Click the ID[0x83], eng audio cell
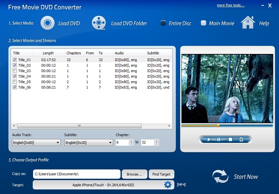The width and height of the screenshot is (279, 194). coord(126,87)
